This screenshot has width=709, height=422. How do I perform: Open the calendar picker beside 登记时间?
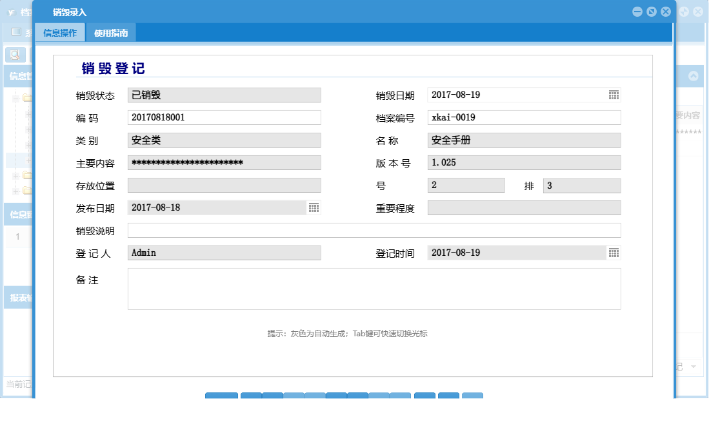tap(614, 253)
